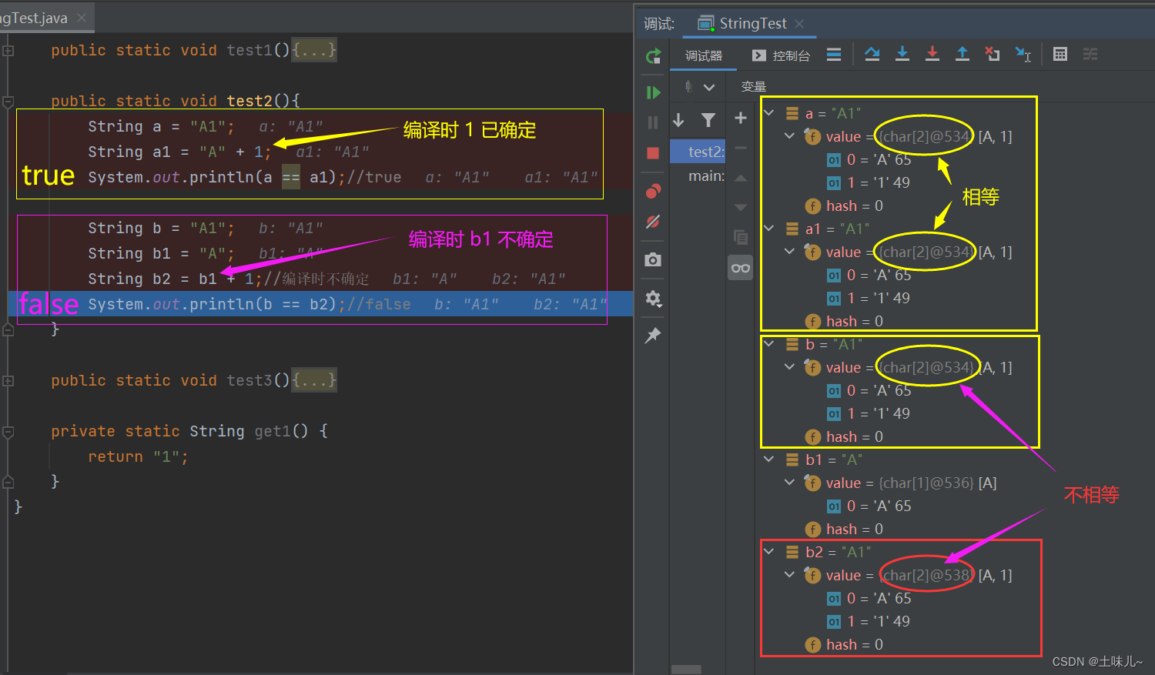Click the horizontal scrollbar under frames panel
The width and height of the screenshot is (1155, 675).
coord(686,670)
